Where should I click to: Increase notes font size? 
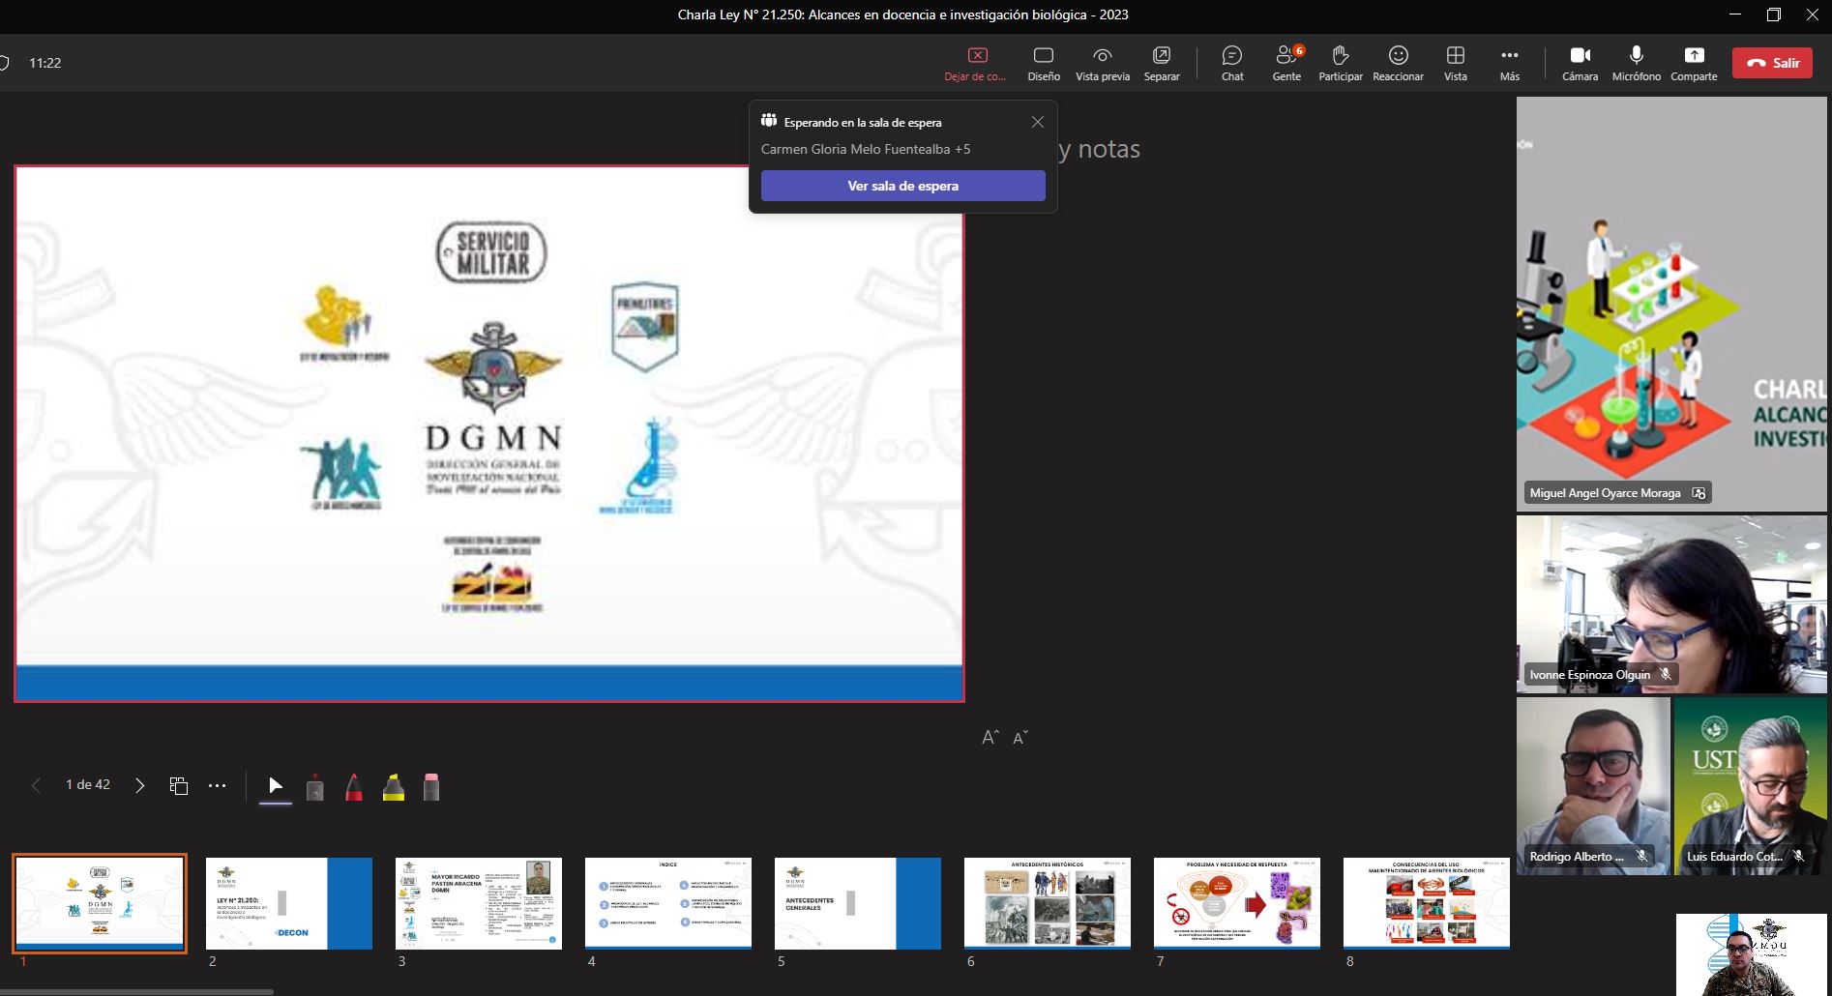[990, 738]
